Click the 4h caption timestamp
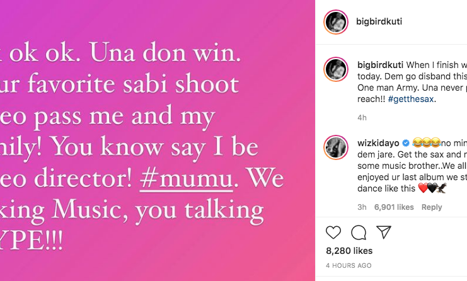 362,117
